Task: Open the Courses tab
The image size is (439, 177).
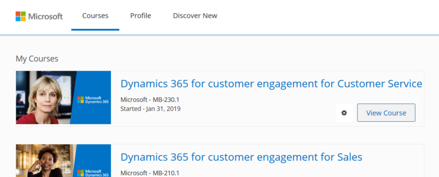Action: (95, 16)
